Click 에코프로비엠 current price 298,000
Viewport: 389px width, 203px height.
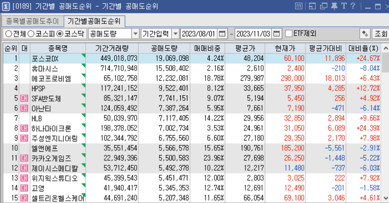point(292,78)
